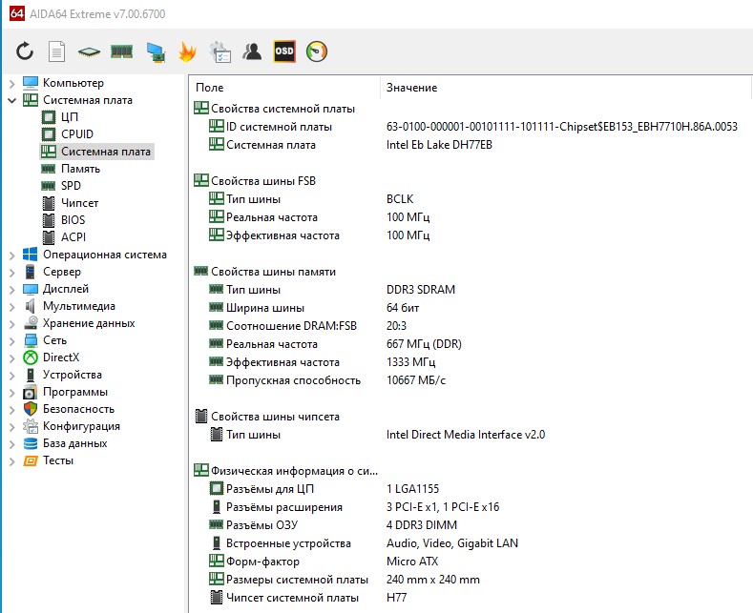Select Операционная система in the tree
The image size is (753, 613).
pos(105,255)
